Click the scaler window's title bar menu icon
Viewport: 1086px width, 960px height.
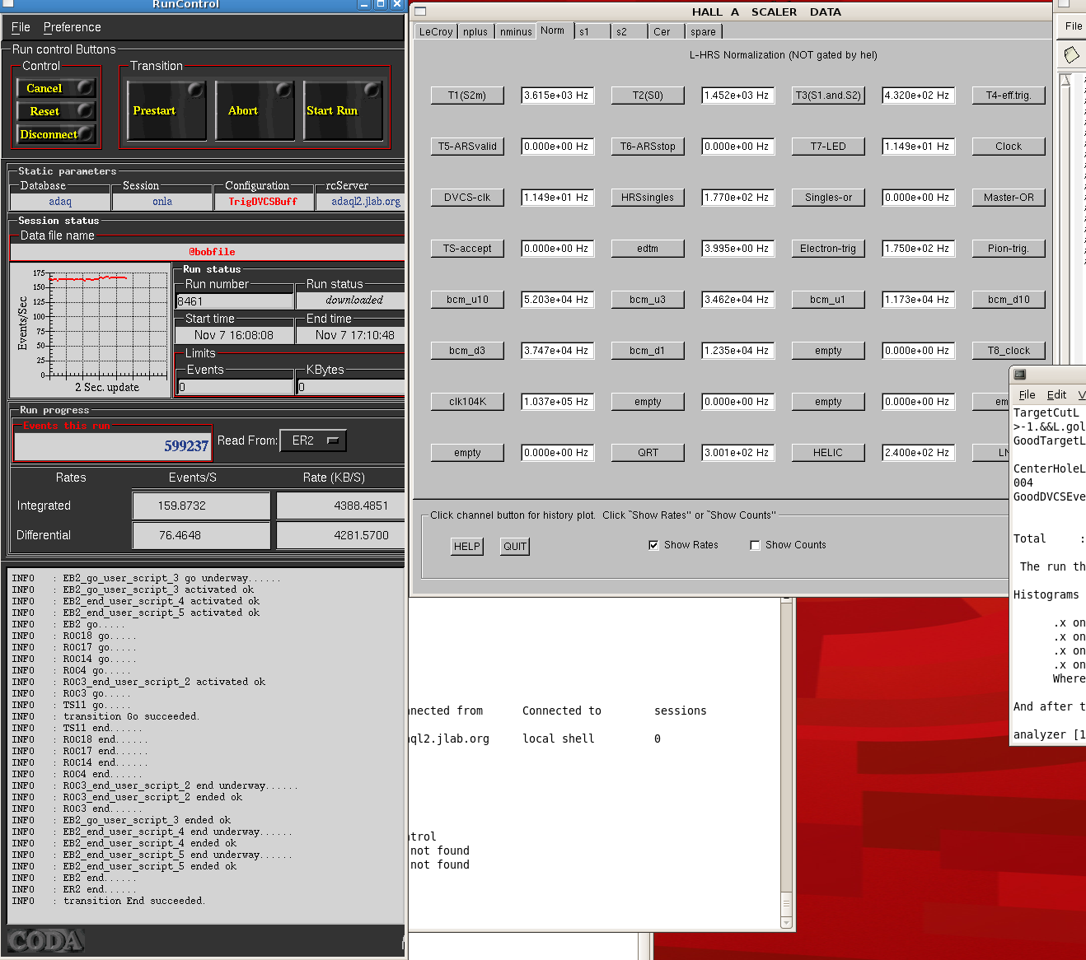(x=420, y=12)
